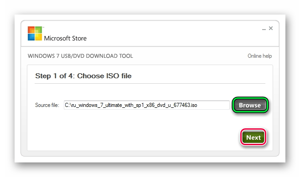Click the 'Microsoft Store' wordmark text
Screen dimensions: 300x177
pos(65,38)
